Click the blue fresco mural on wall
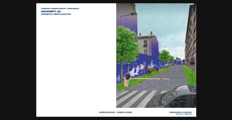 [x=140, y=67]
